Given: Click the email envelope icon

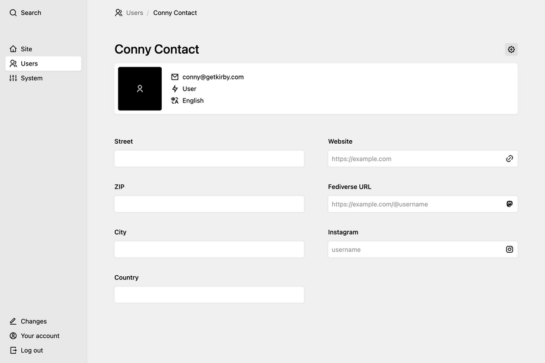Looking at the screenshot, I should point(175,77).
